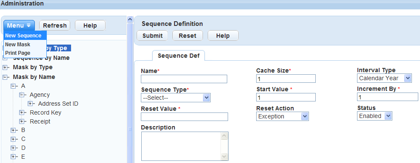
Task: Expand the B tree branch
Action: point(13,130)
